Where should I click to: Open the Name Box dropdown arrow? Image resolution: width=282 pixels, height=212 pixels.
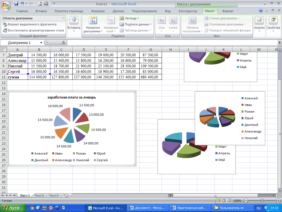[41, 43]
